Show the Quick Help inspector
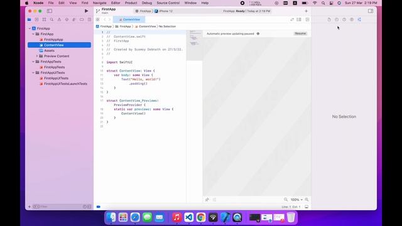This screenshot has width=402, height=226. [344, 19]
